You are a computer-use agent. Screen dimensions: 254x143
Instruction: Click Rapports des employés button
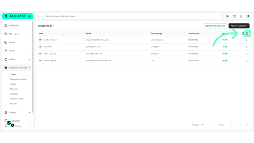pyautogui.click(x=215, y=26)
